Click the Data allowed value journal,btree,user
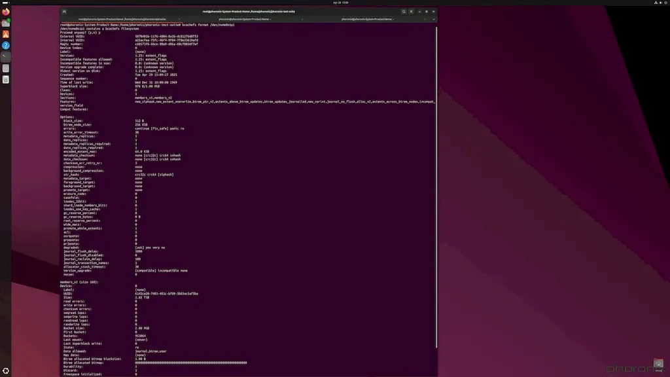The height and width of the screenshot is (377, 670). tap(151, 351)
